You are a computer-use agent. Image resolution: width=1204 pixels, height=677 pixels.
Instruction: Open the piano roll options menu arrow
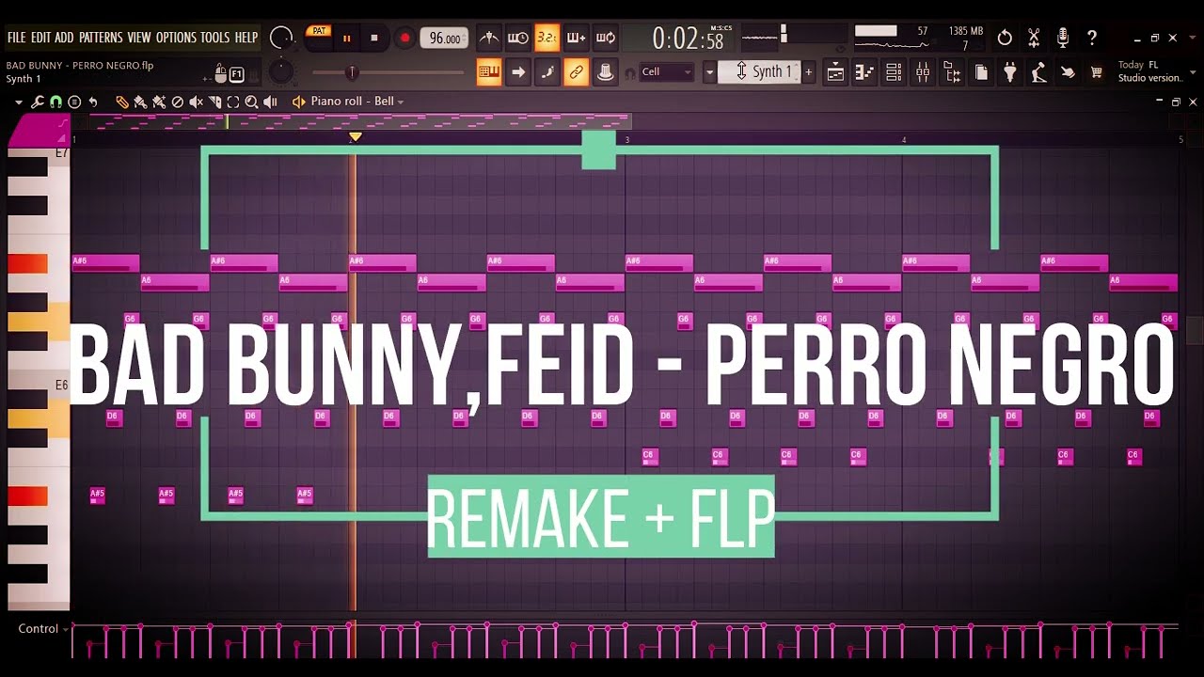pos(19,102)
